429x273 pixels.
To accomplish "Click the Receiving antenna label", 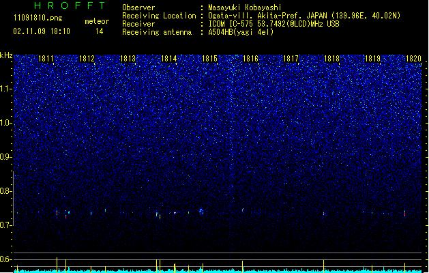I will (x=157, y=32).
